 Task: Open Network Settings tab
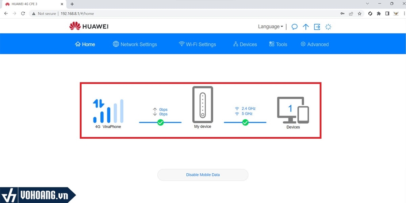135,44
